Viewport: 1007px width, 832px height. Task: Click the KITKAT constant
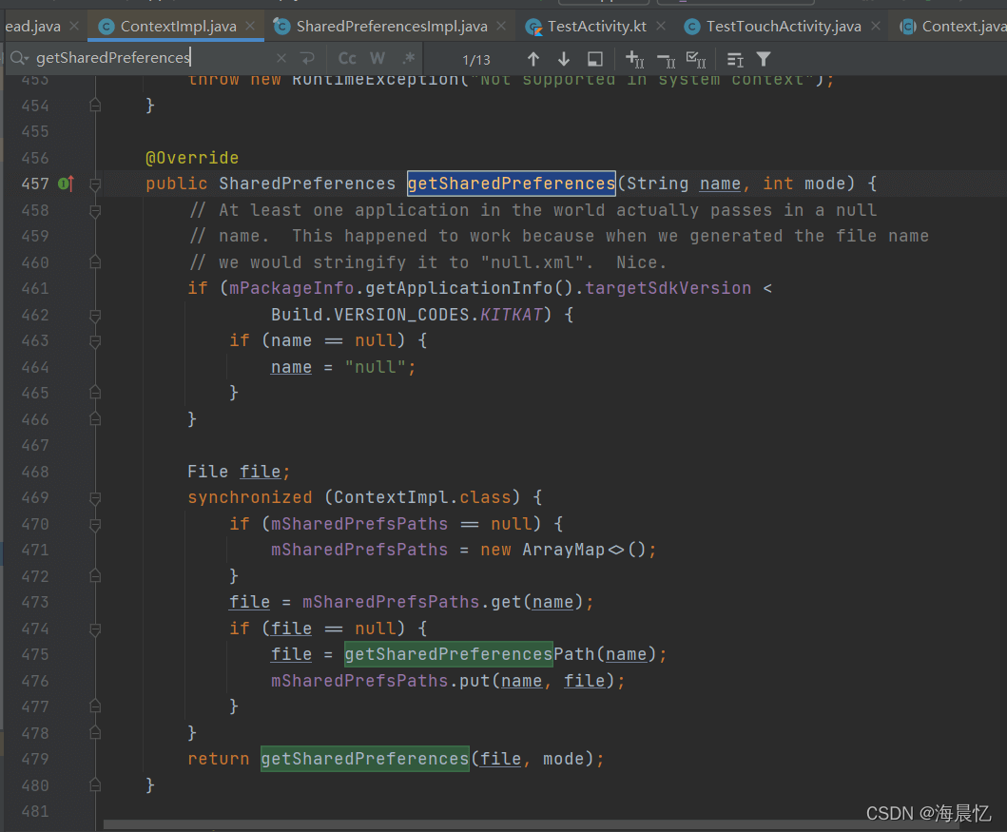pyautogui.click(x=512, y=315)
